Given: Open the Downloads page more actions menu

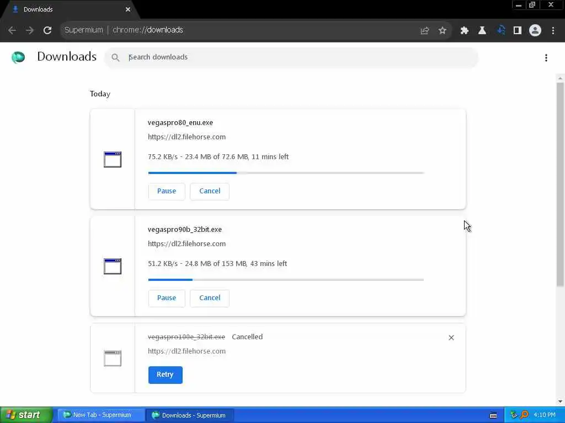Looking at the screenshot, I should pyautogui.click(x=546, y=58).
